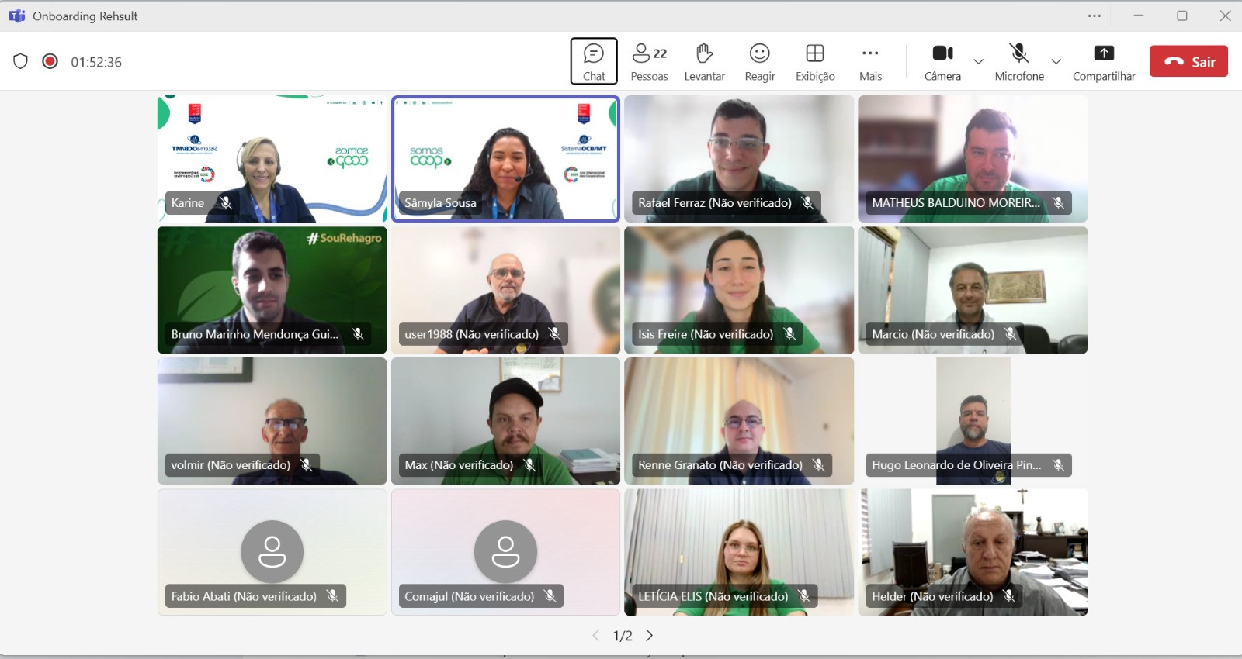Viewport: 1242px width, 659px height.
Task: Open the Chat panel
Action: pyautogui.click(x=594, y=61)
